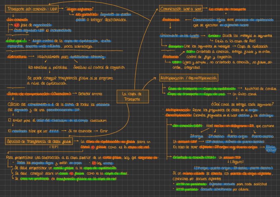Select the orange "Demultiplexación:" bullet label
The height and width of the screenshot is (197, 280).
[x=179, y=115]
